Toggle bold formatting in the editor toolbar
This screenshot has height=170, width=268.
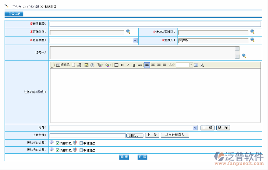click(122, 65)
